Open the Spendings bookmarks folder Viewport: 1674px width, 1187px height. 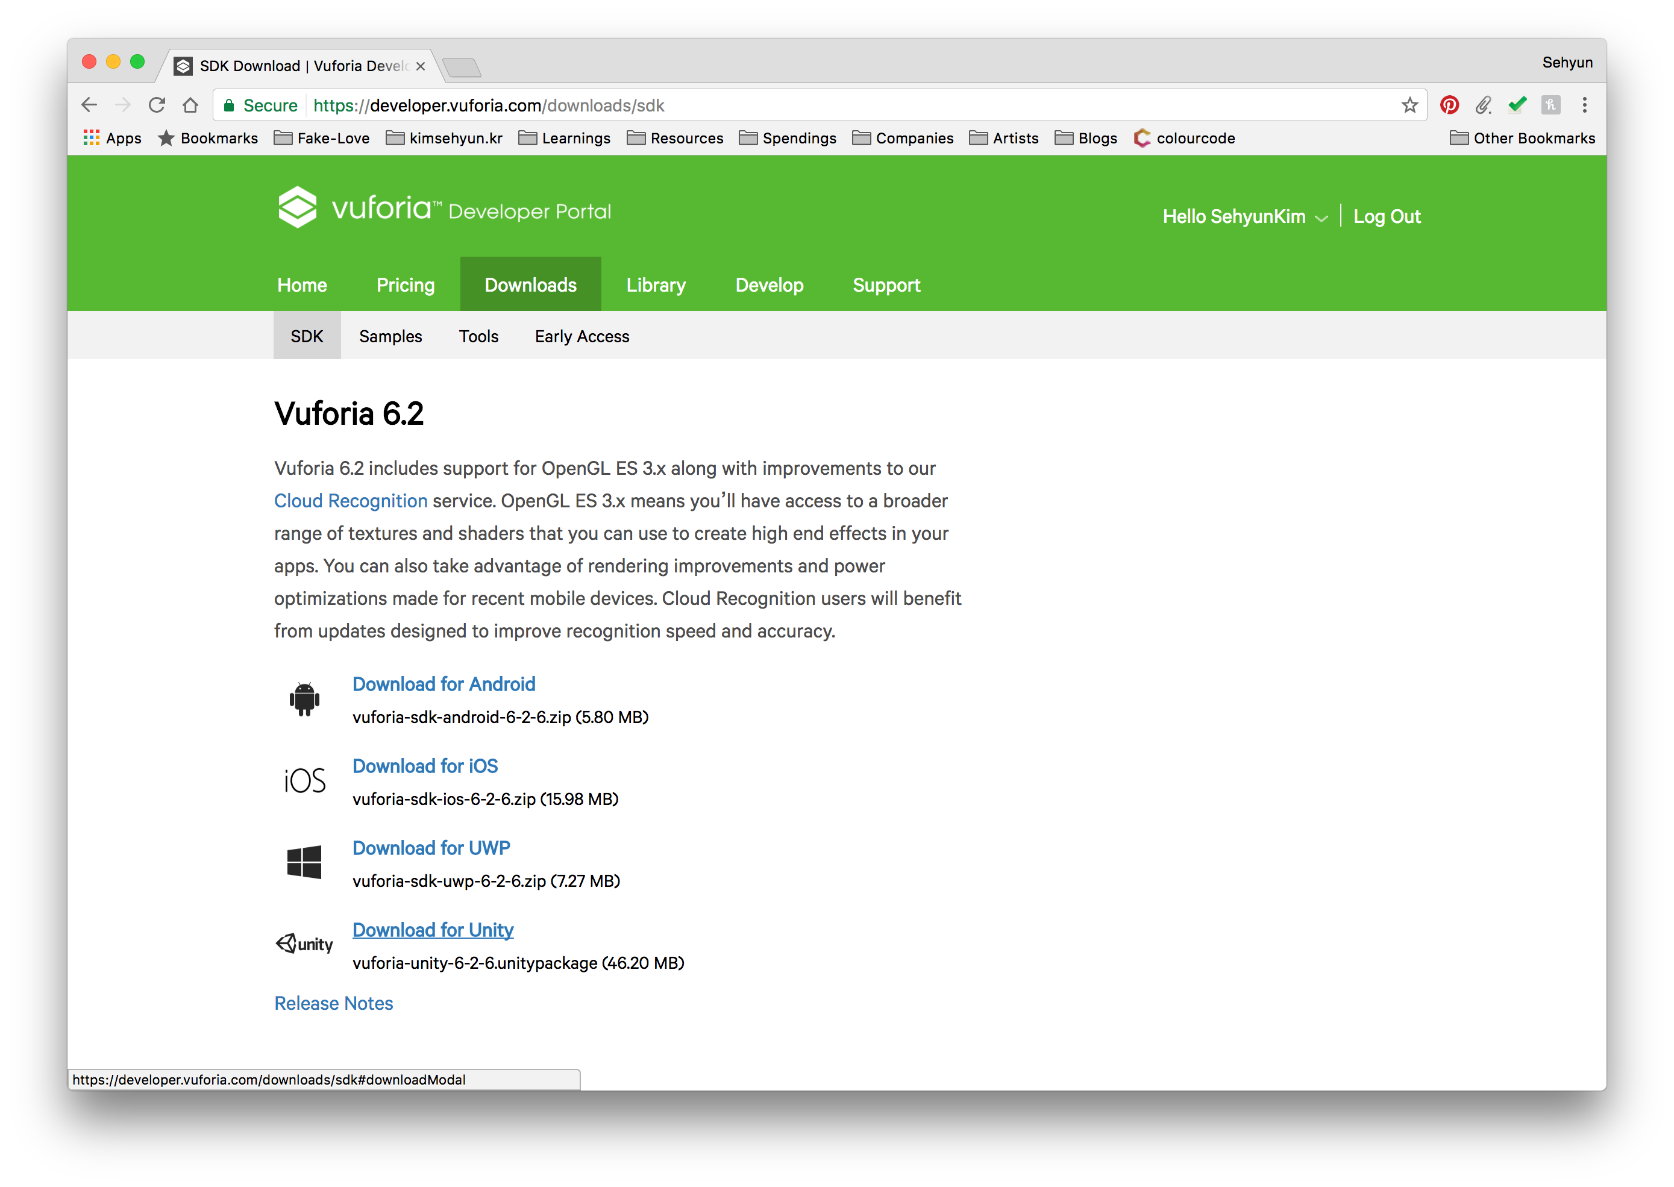(x=788, y=138)
